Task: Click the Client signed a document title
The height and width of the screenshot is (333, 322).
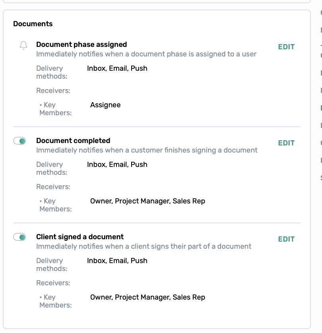Action: (80, 237)
